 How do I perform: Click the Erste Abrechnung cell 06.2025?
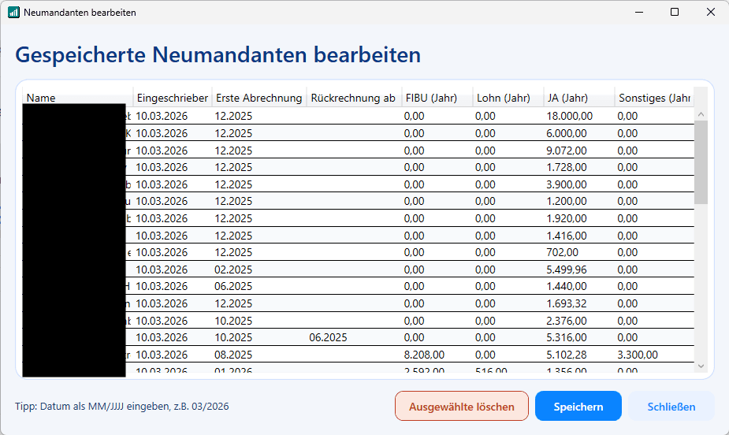[x=259, y=286]
